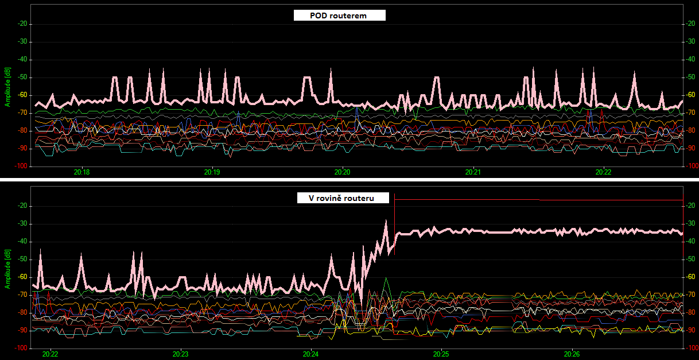
Task: Click -80 on left axis of V rovině routeru chart
Action: (24, 313)
